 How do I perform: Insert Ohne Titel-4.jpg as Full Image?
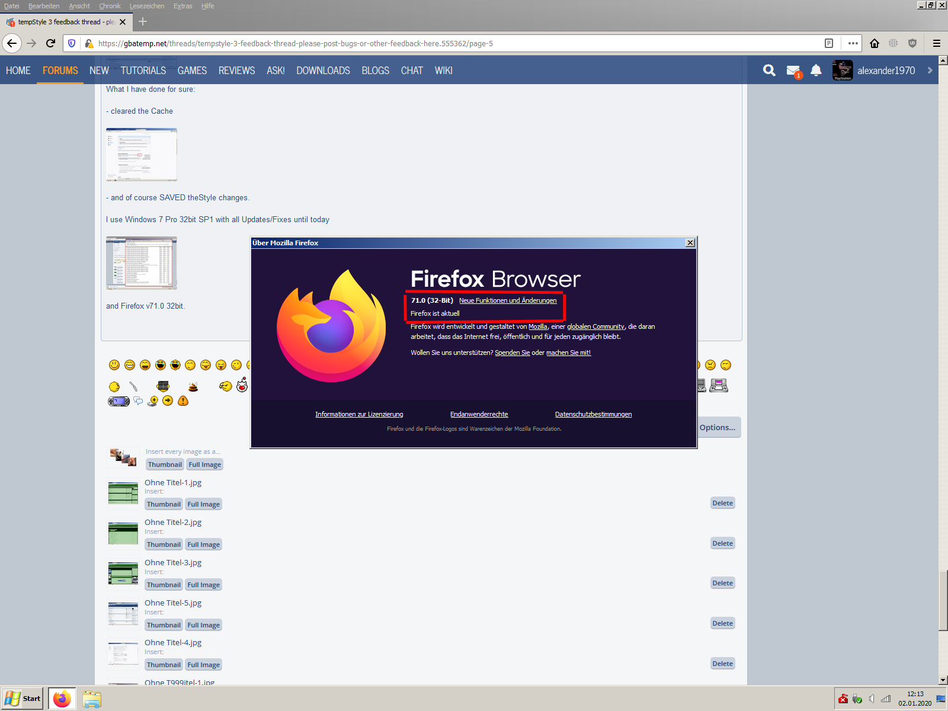click(204, 665)
